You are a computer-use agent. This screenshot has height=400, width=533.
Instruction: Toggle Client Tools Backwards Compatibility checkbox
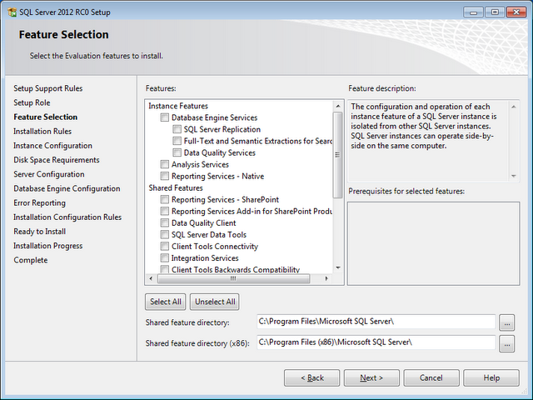tap(165, 269)
